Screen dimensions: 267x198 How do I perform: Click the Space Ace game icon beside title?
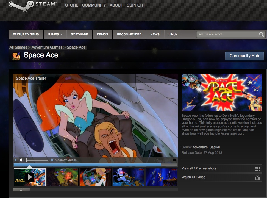(16, 56)
